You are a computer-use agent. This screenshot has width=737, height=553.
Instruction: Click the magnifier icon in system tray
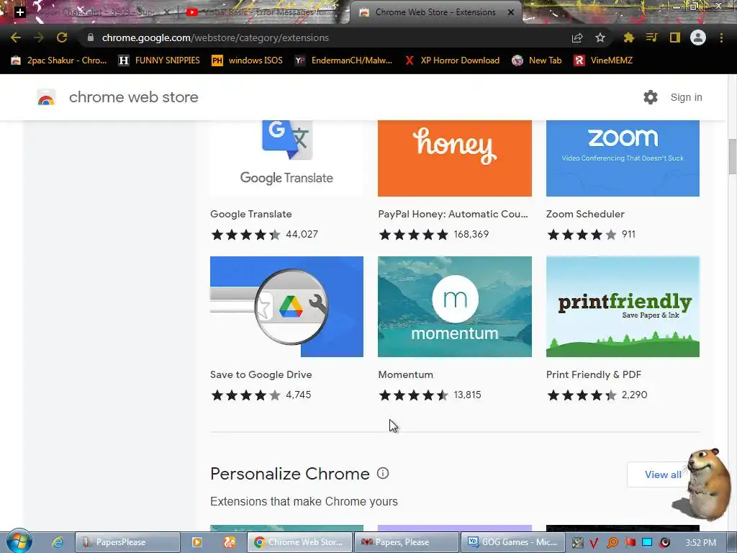click(x=612, y=543)
